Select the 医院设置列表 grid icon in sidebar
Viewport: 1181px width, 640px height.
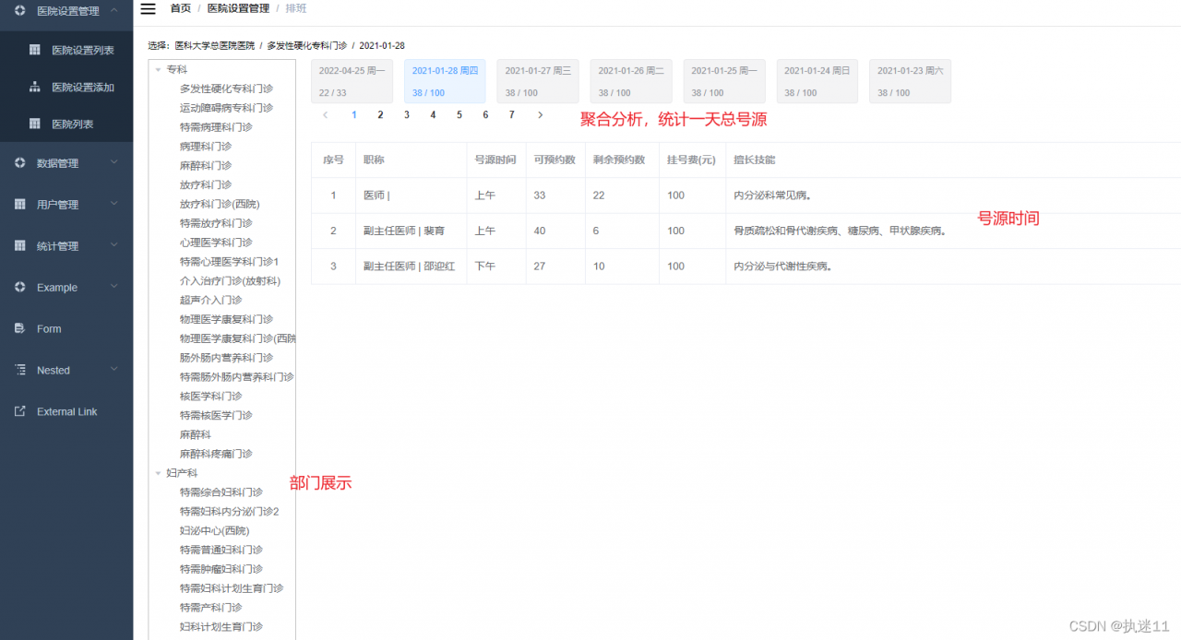(34, 49)
